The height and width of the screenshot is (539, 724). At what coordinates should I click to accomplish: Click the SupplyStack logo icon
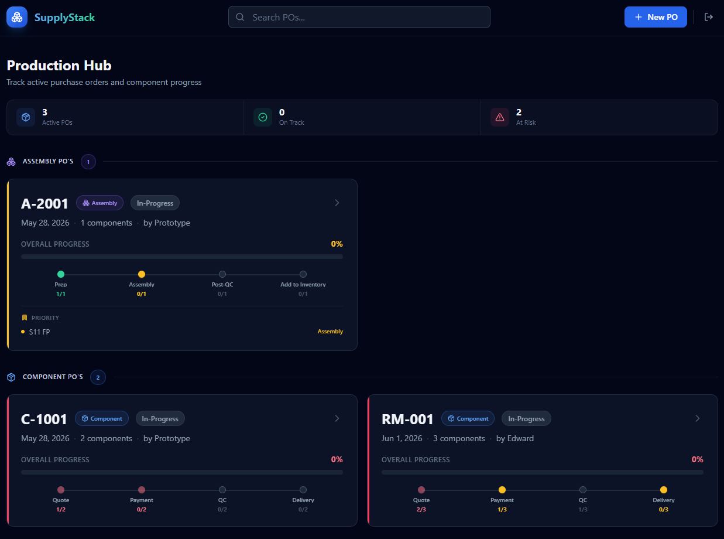17,17
